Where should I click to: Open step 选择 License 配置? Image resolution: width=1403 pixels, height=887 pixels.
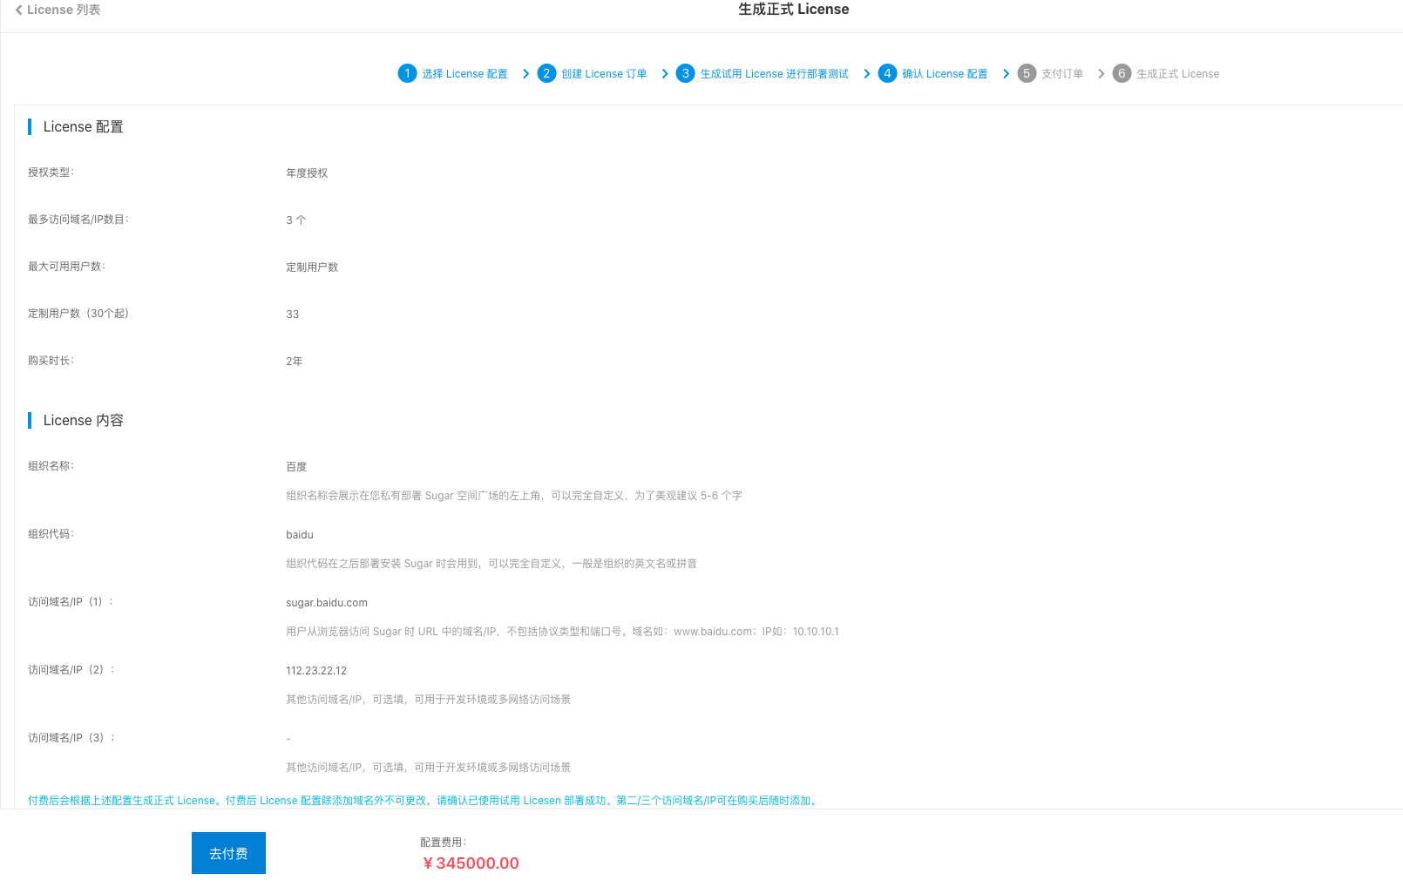point(464,74)
